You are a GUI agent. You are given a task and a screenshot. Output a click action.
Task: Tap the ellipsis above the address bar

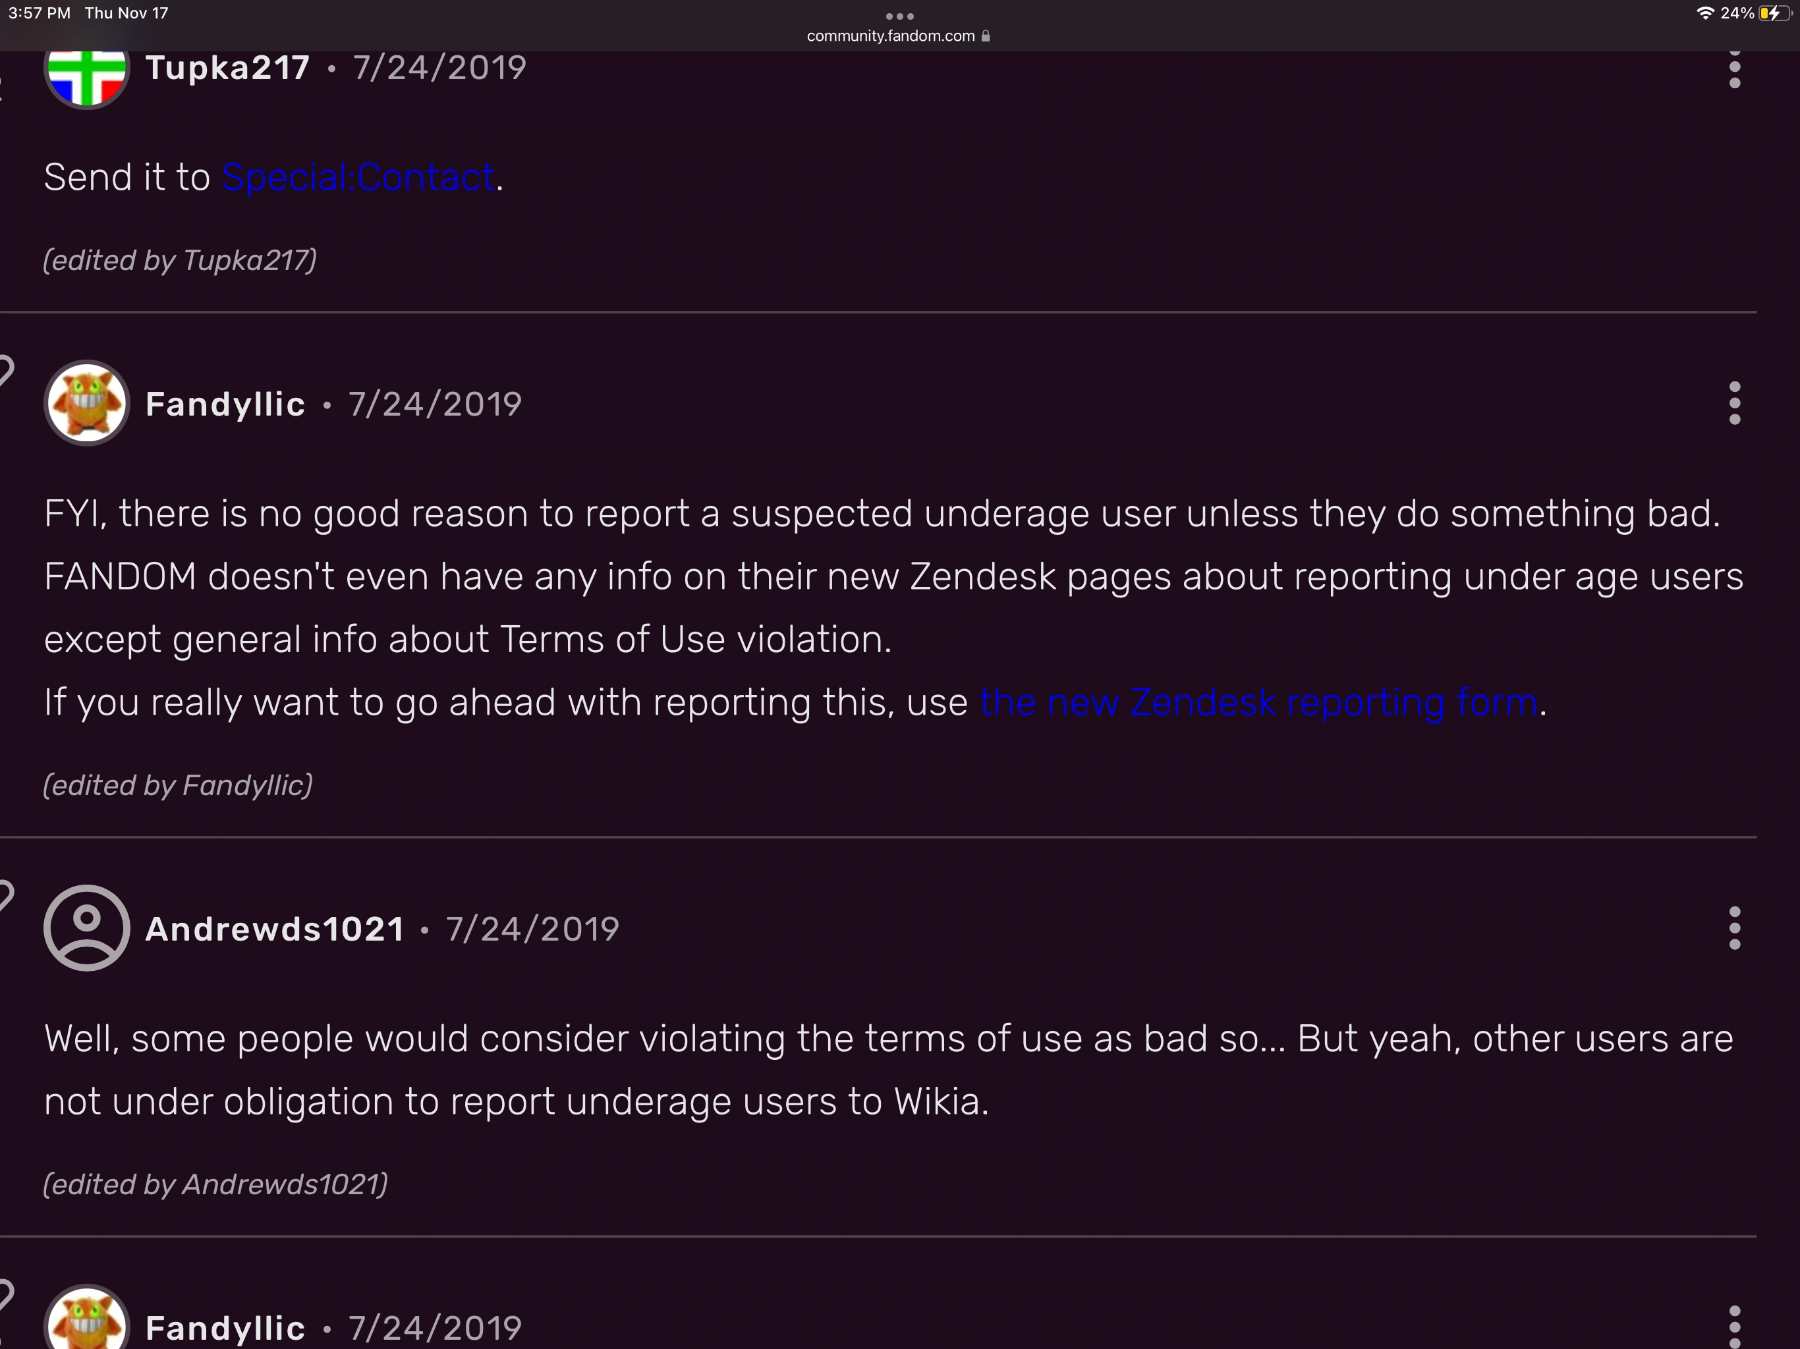[x=899, y=14]
